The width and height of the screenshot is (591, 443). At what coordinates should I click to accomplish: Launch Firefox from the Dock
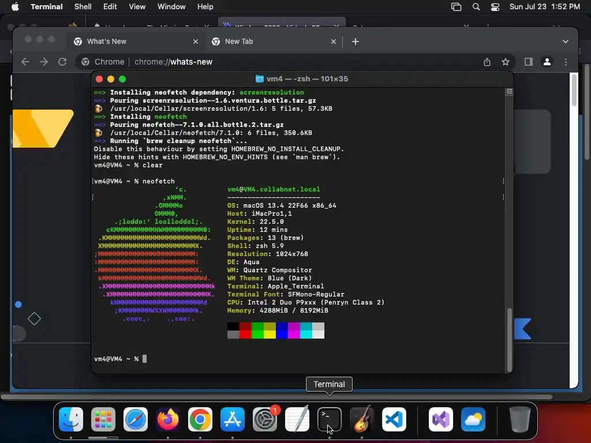(168, 419)
